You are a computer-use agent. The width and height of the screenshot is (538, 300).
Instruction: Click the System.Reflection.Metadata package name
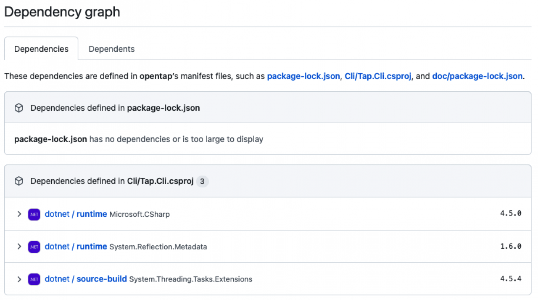click(158, 247)
